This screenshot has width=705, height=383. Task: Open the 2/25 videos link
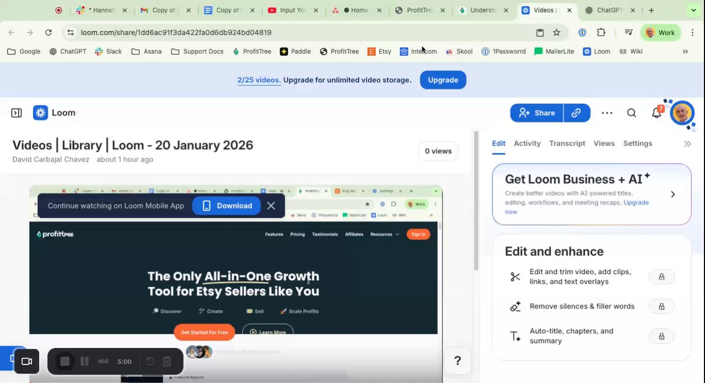pos(259,80)
